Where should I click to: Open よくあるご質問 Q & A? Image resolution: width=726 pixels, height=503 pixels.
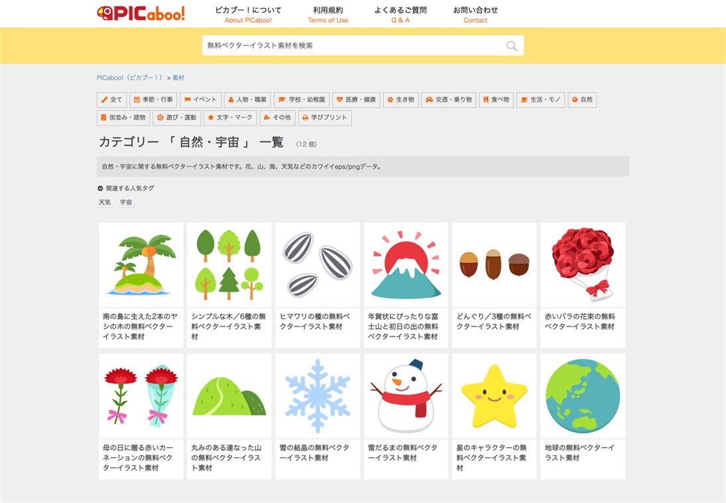[x=400, y=15]
